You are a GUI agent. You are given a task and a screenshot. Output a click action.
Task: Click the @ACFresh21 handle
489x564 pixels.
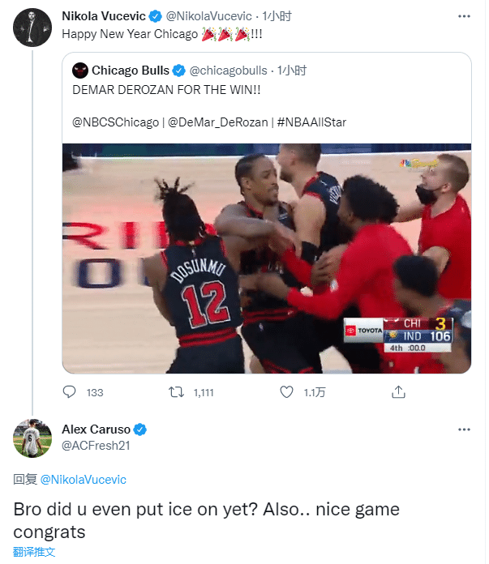96,445
